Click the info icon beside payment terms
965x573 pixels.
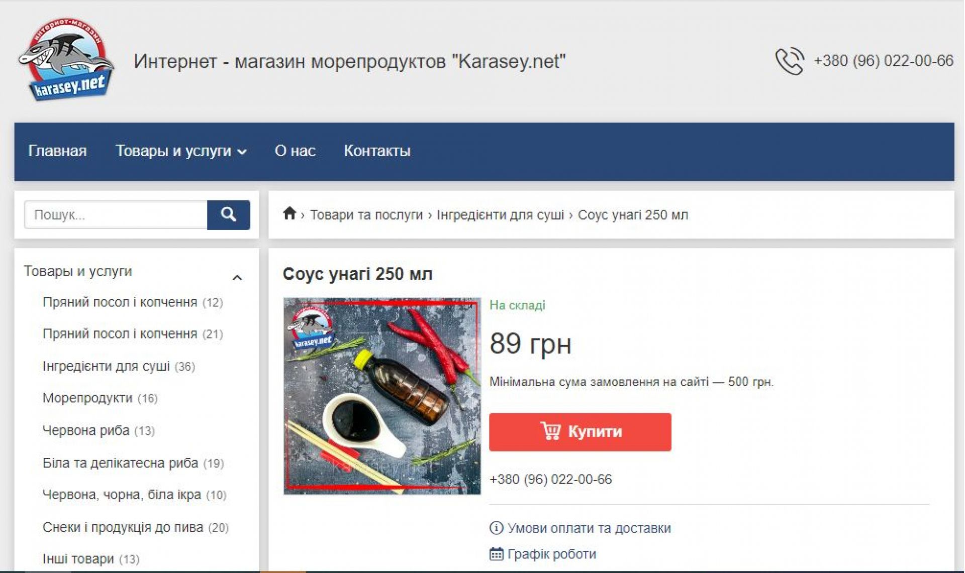[496, 528]
